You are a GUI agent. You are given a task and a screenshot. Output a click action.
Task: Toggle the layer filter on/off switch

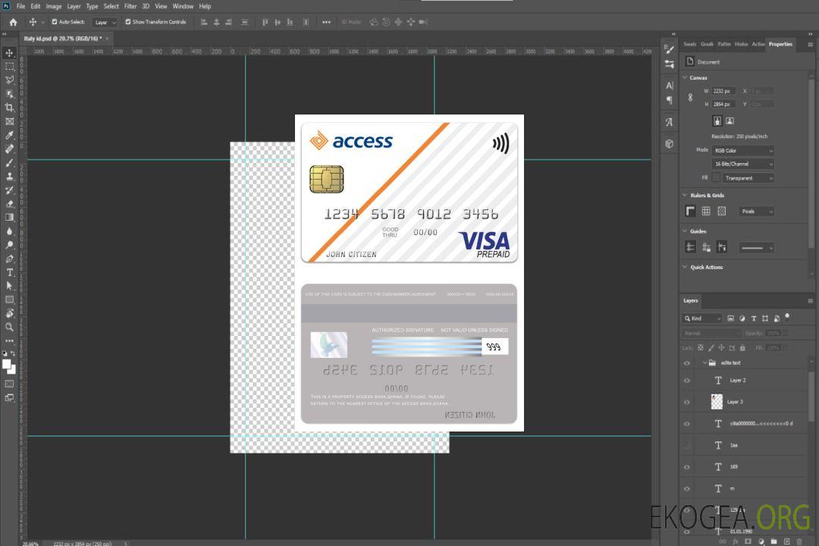pyautogui.click(x=787, y=317)
